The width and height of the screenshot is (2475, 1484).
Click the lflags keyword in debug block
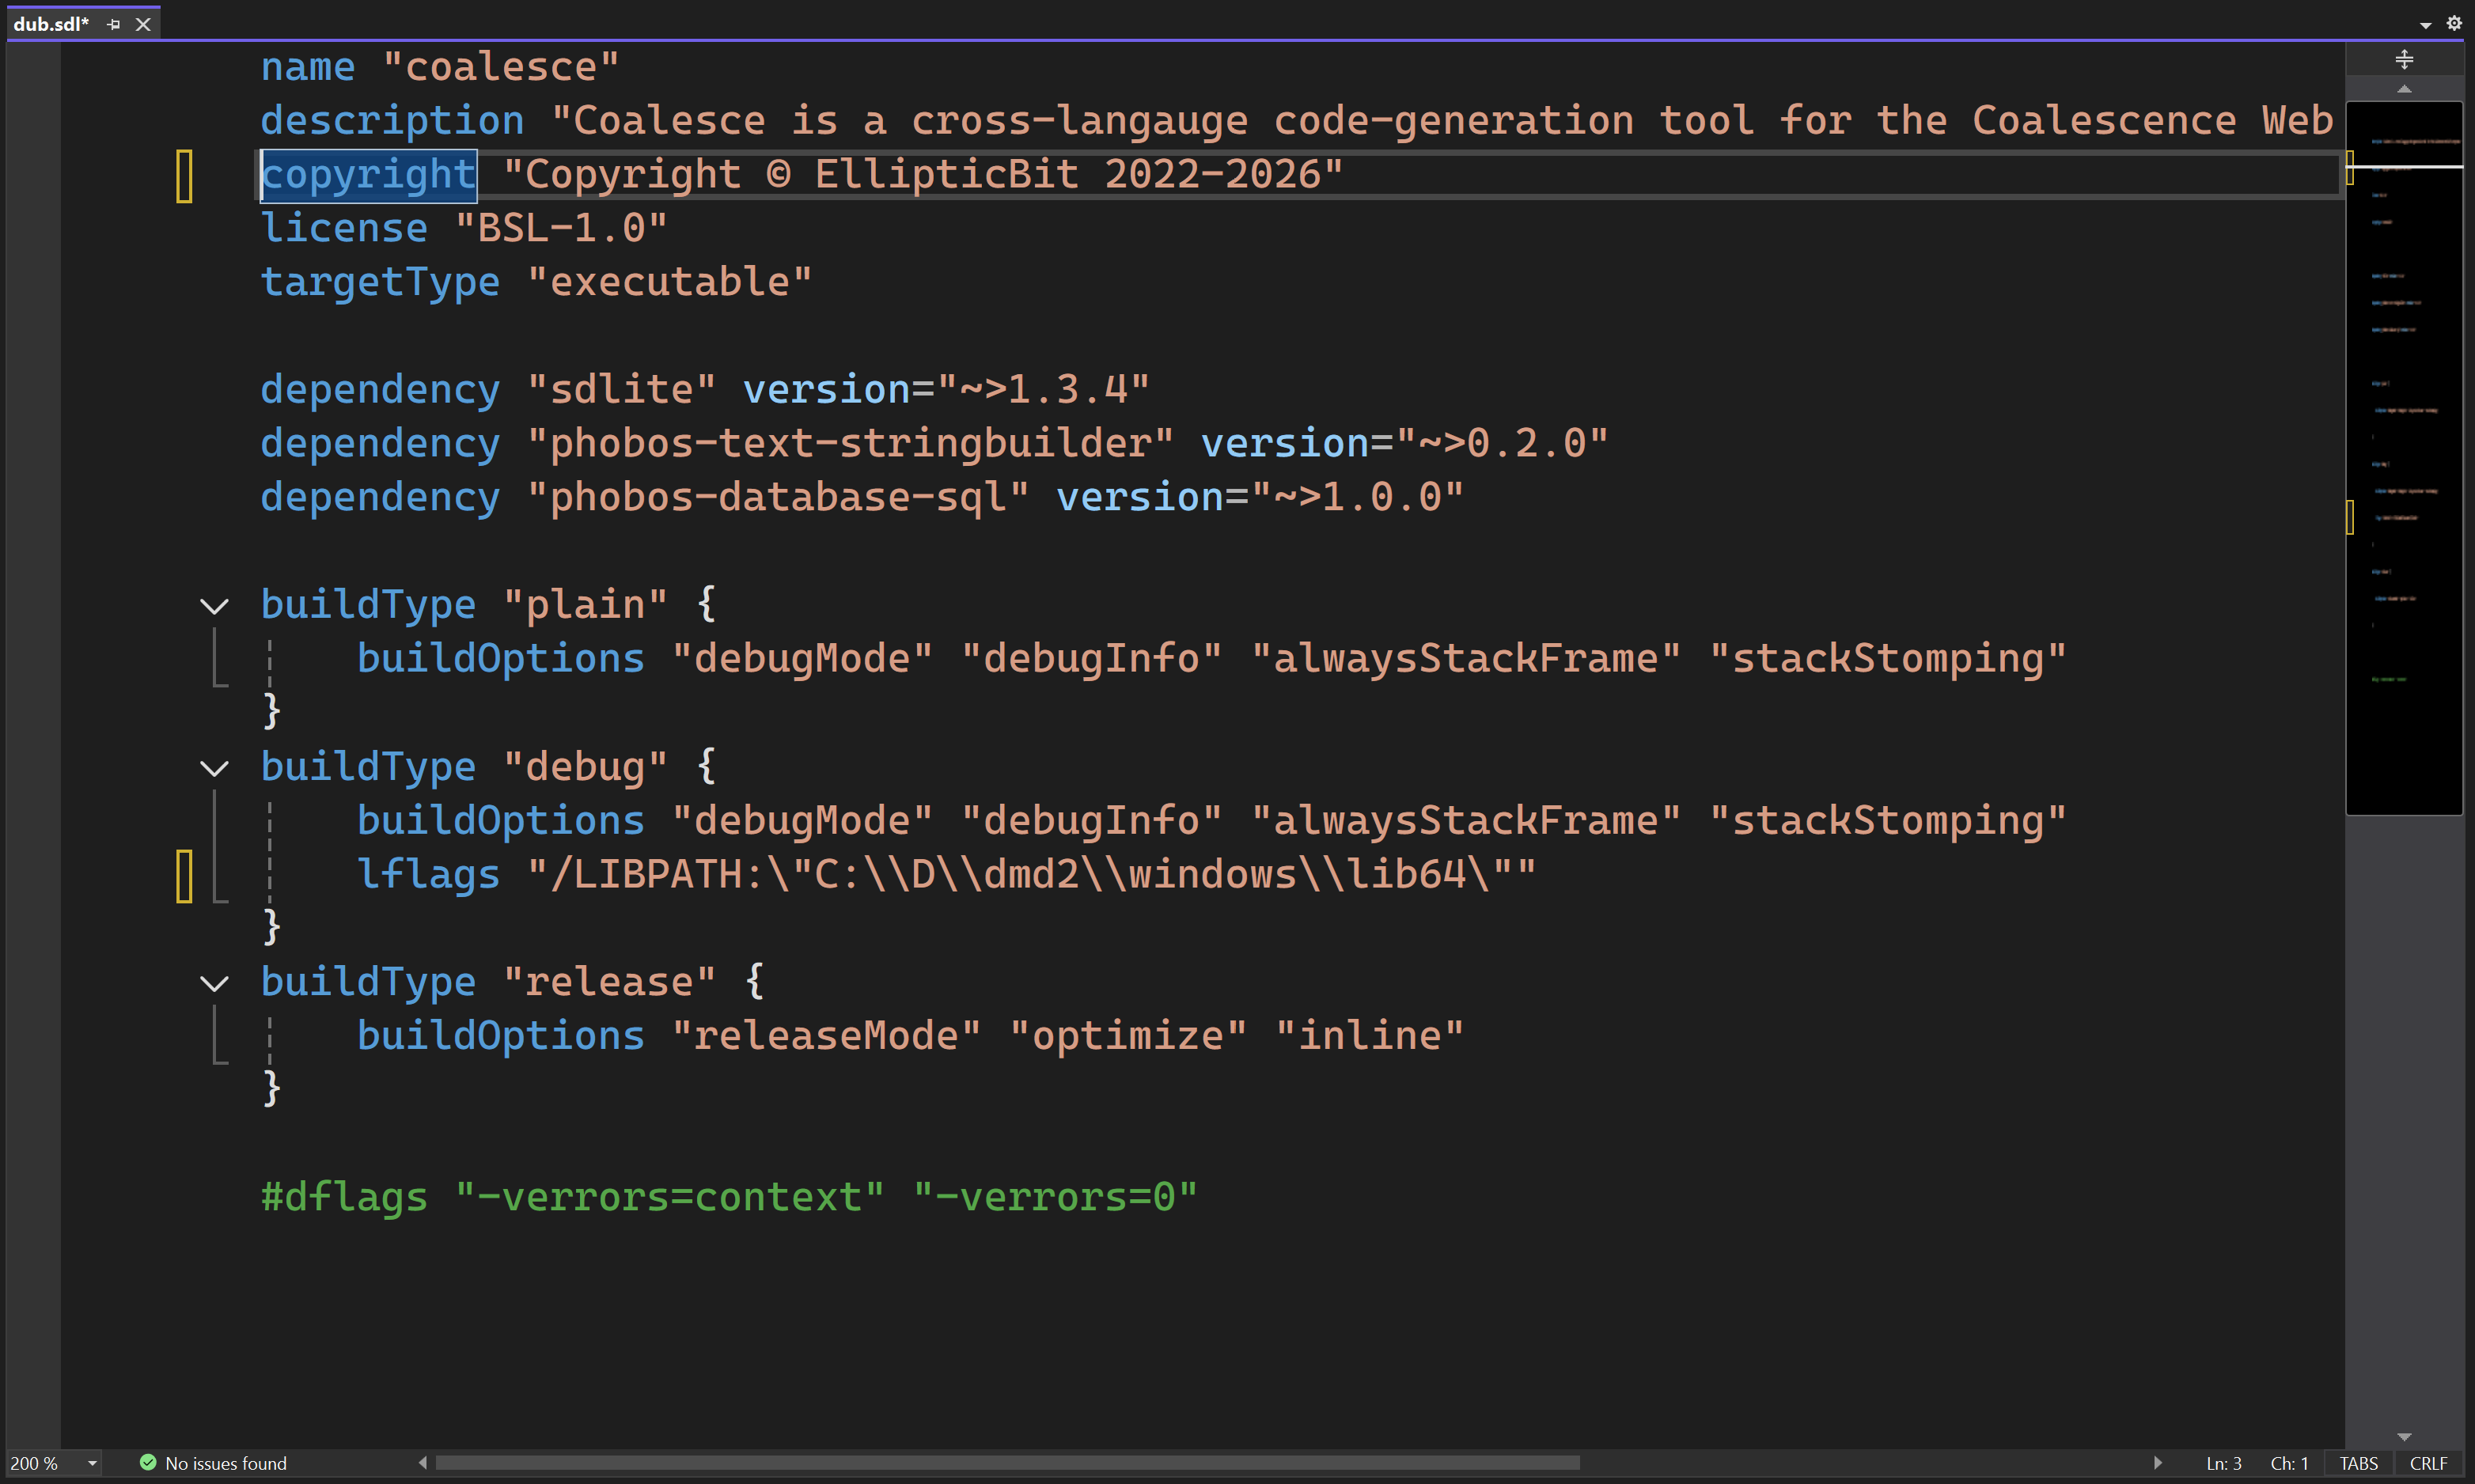(428, 874)
